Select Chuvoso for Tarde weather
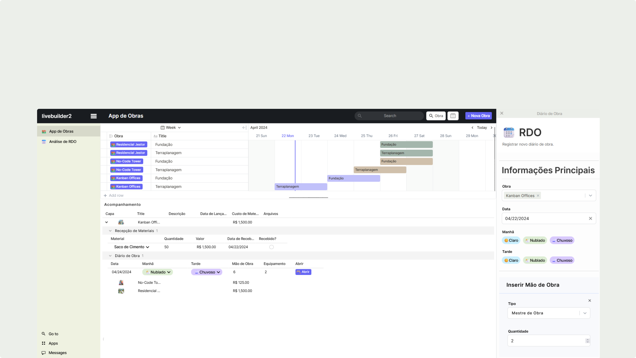Screen dimensions: 636x358 point(562,260)
